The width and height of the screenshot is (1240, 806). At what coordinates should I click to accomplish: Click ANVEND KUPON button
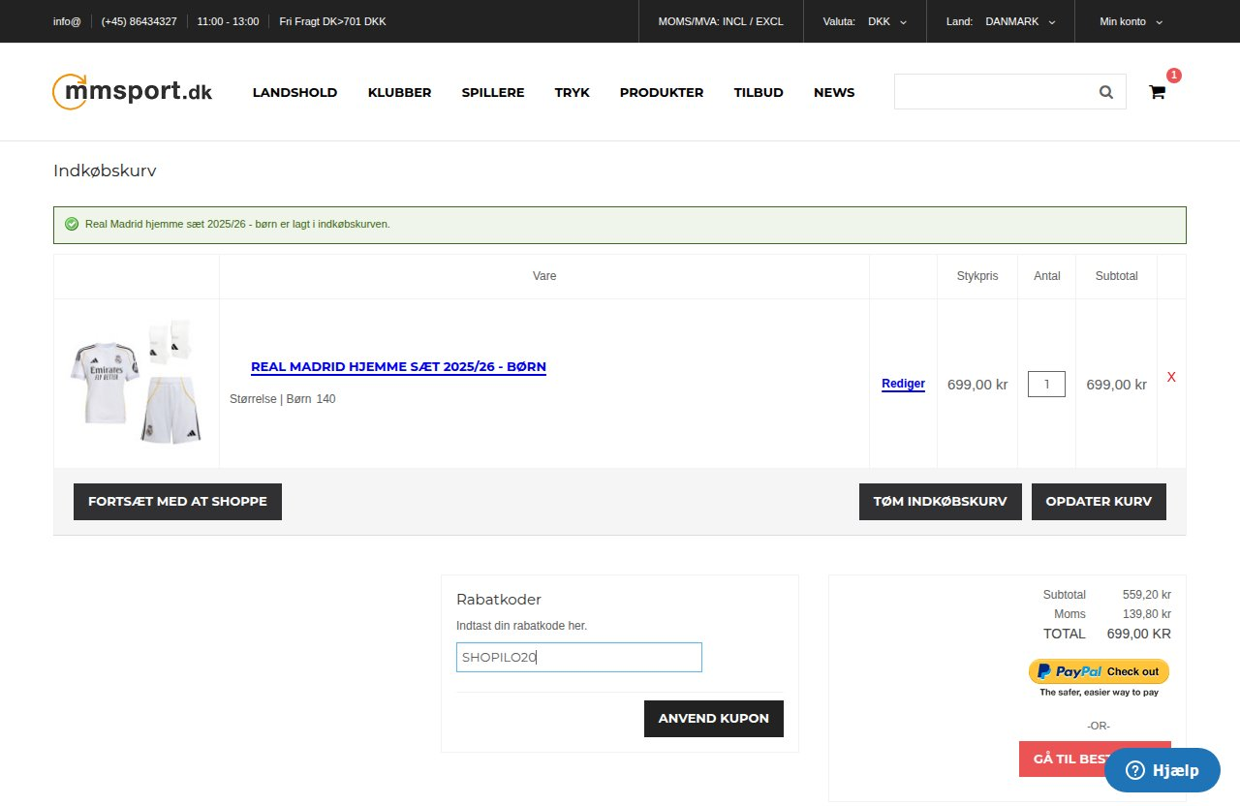click(714, 719)
